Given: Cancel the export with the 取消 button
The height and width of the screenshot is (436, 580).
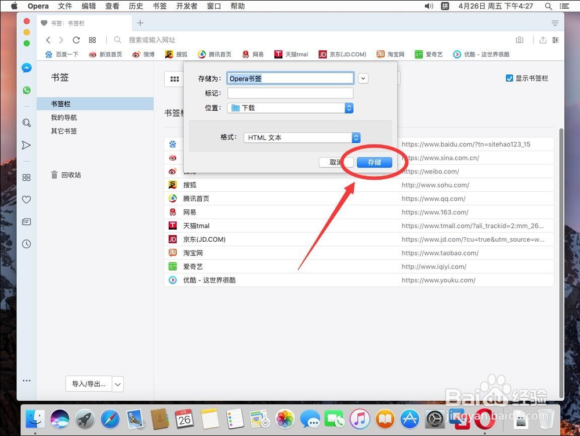Looking at the screenshot, I should [336, 162].
